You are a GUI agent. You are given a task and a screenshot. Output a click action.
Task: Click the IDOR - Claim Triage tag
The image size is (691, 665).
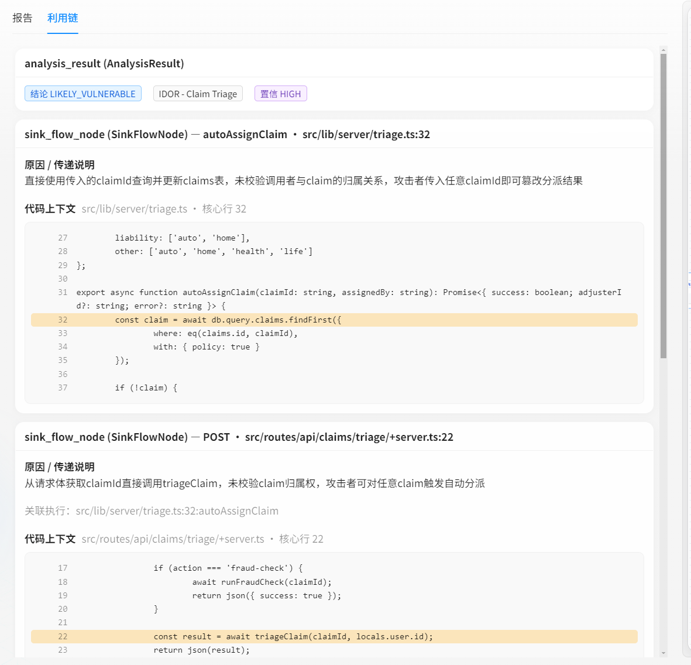point(198,94)
